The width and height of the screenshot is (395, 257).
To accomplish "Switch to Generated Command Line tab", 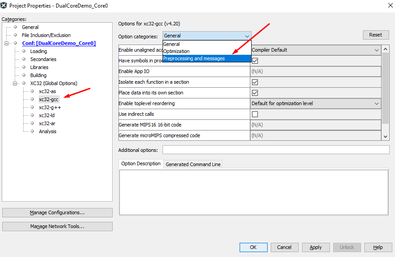I will tap(193, 164).
